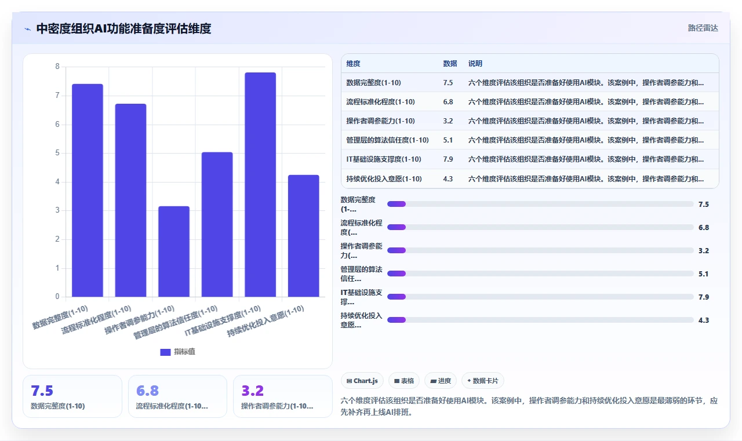
Task: Click table value 5.1
Action: (448, 140)
